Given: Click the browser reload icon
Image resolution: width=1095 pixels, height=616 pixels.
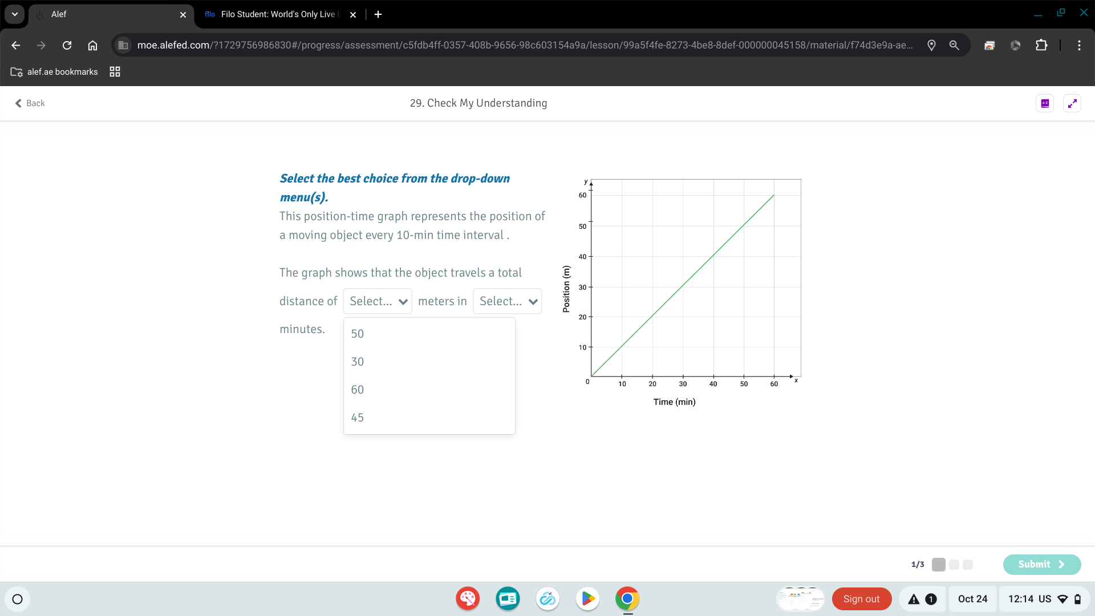Looking at the screenshot, I should (67, 45).
